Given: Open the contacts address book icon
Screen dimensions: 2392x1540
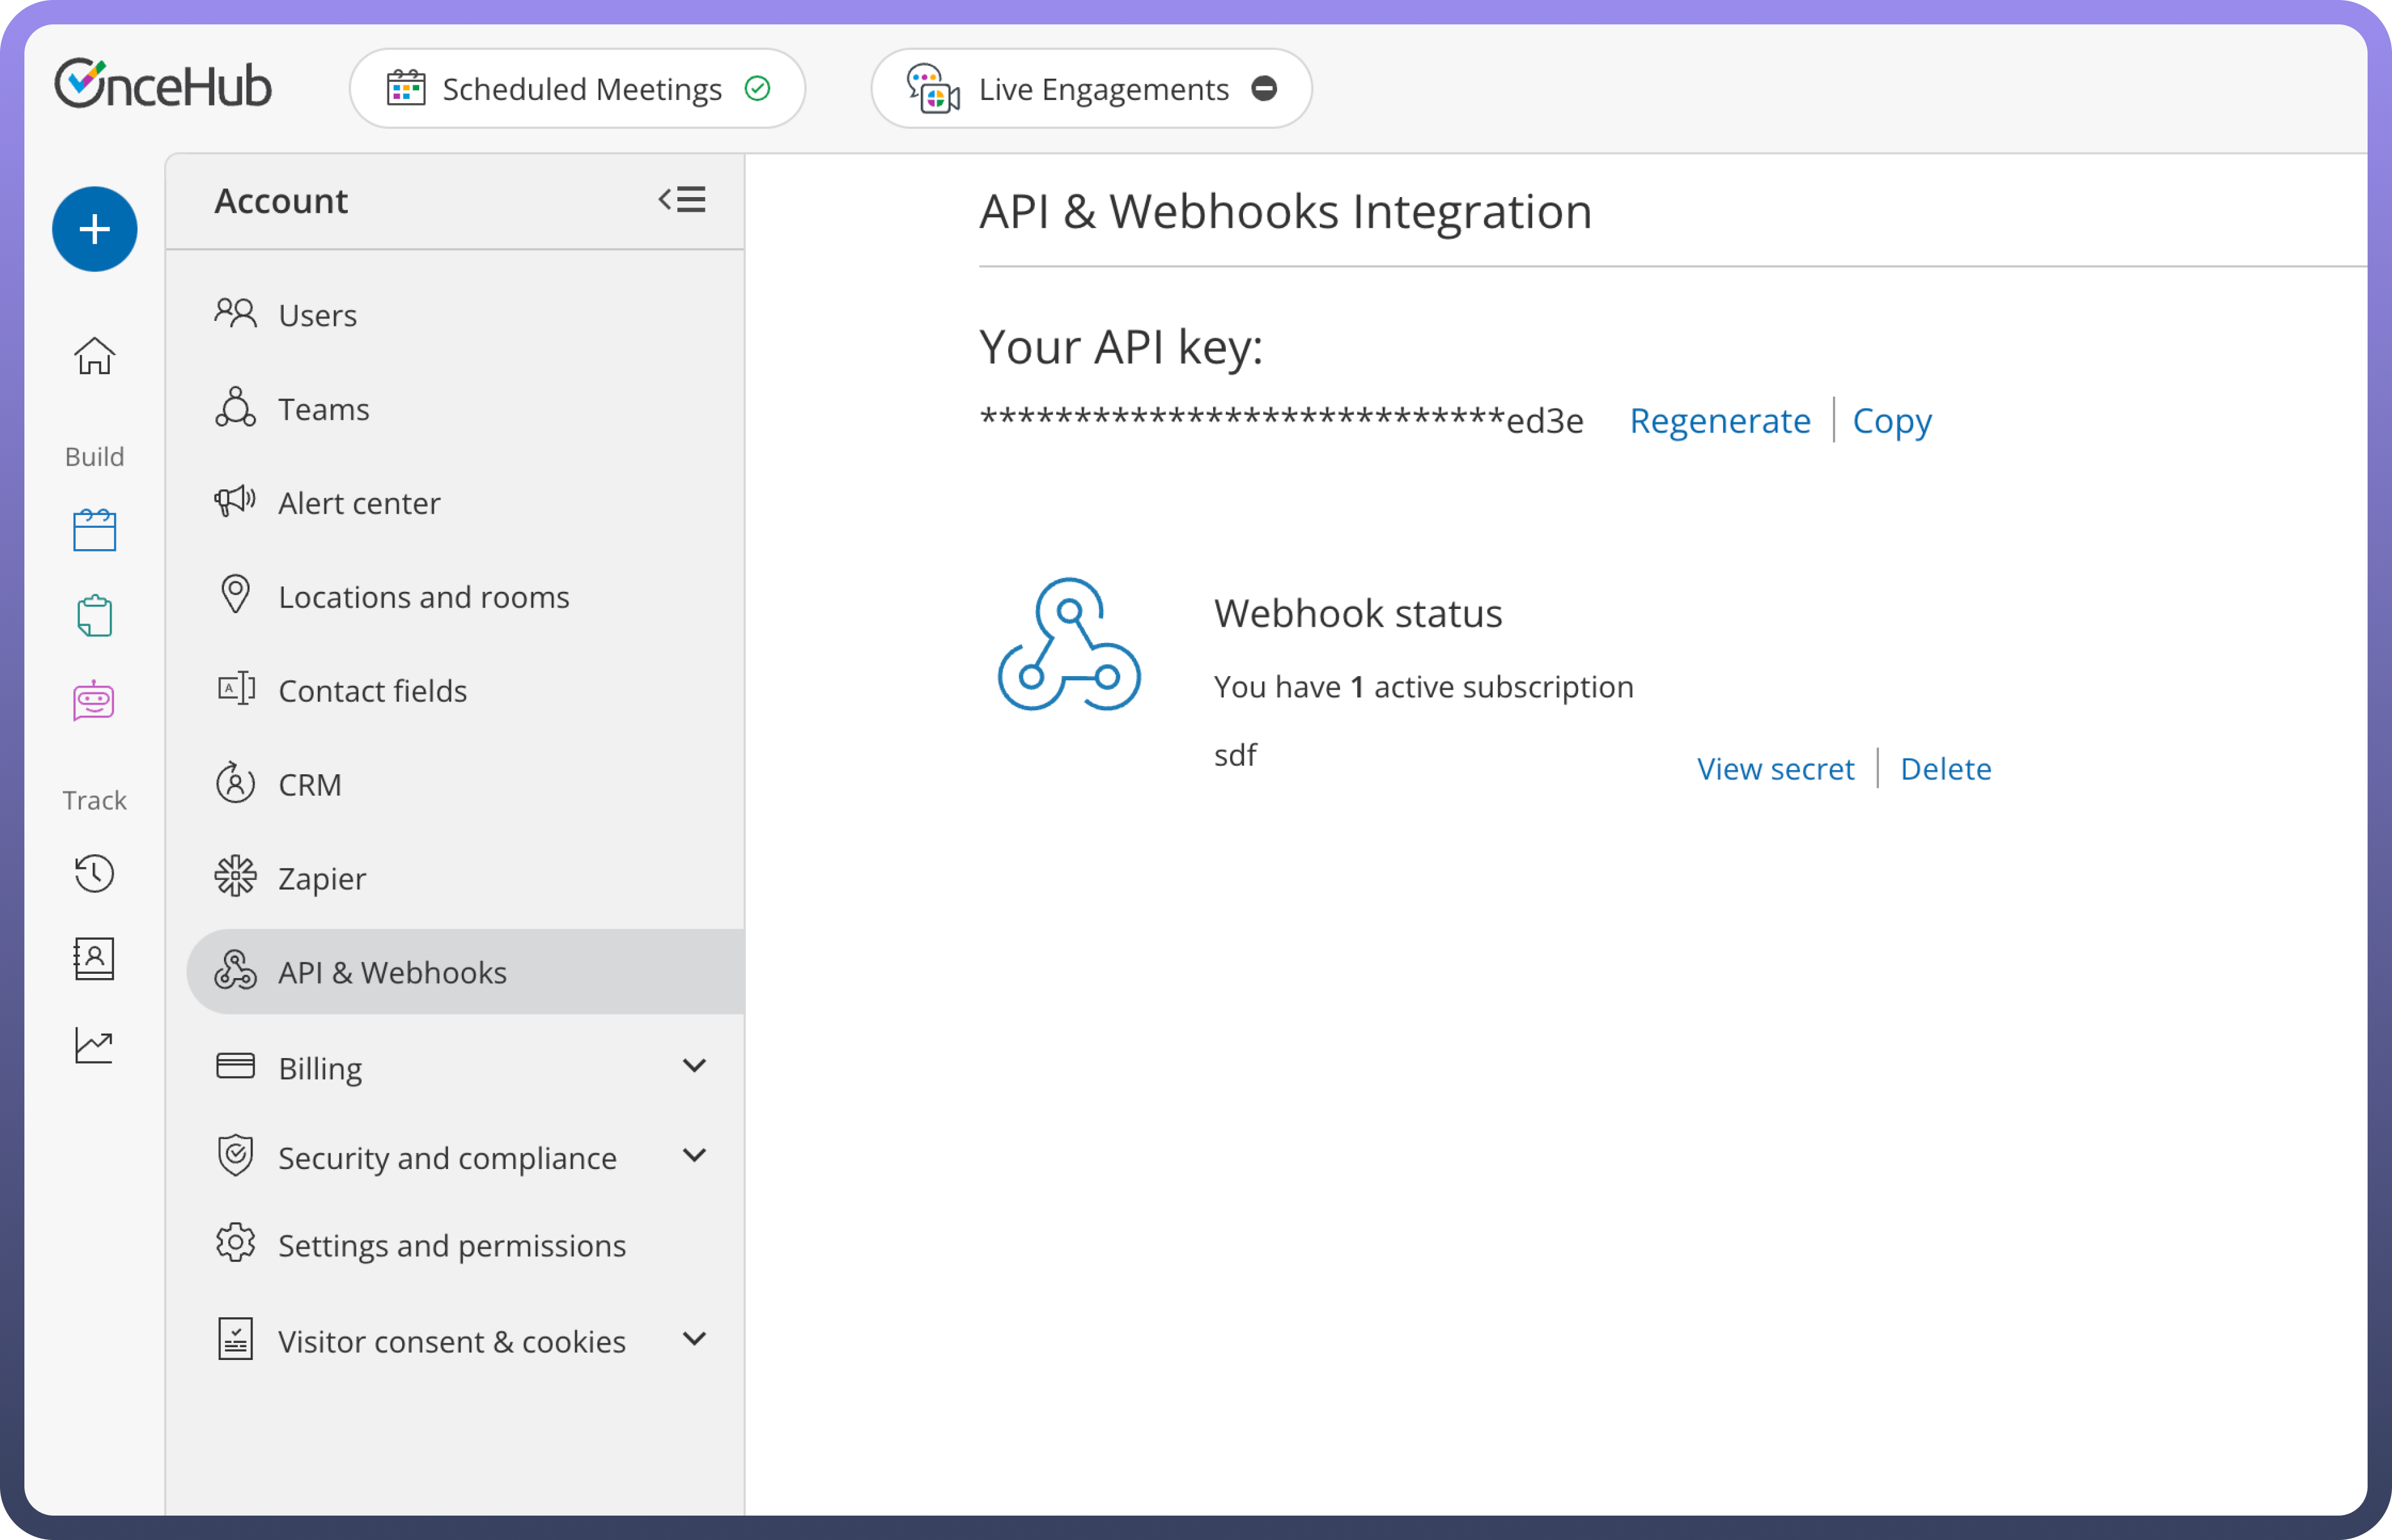Looking at the screenshot, I should pos(95,959).
